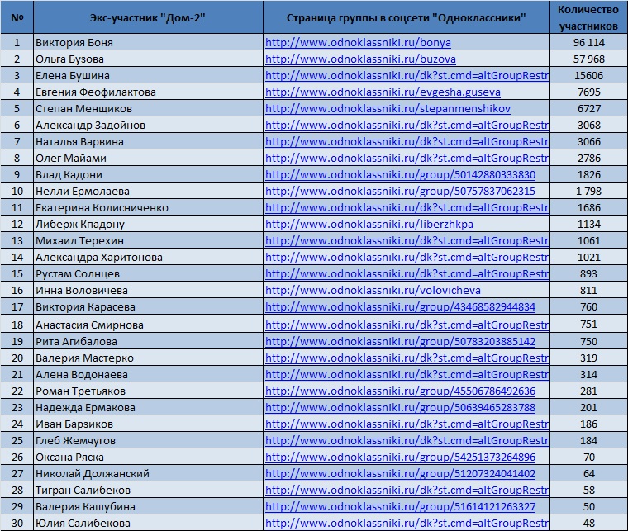
Task: Open the link in Екатерина Колисниченко's row
Action: coord(407,207)
